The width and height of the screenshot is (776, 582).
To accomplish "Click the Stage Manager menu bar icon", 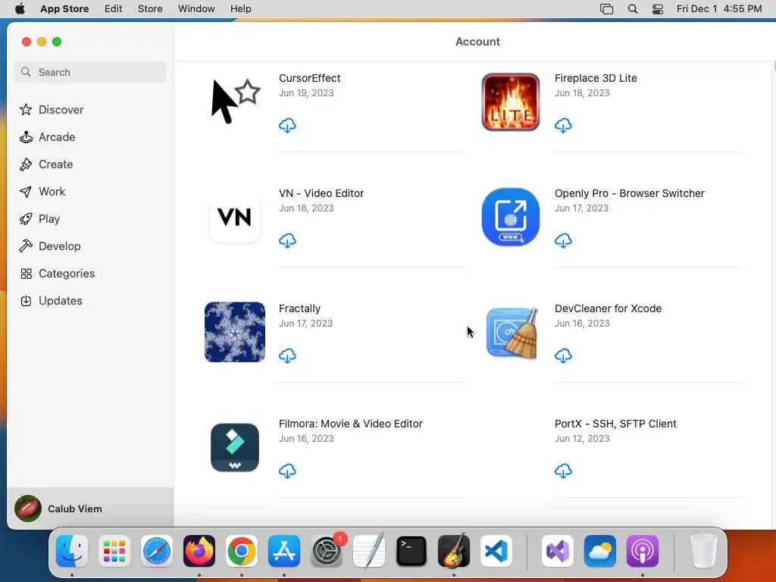I will coord(607,9).
